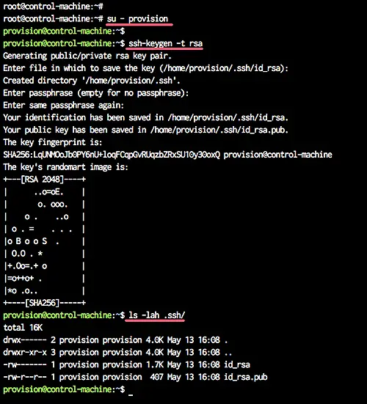Click 'The key fingerprint is:' line

[53, 142]
